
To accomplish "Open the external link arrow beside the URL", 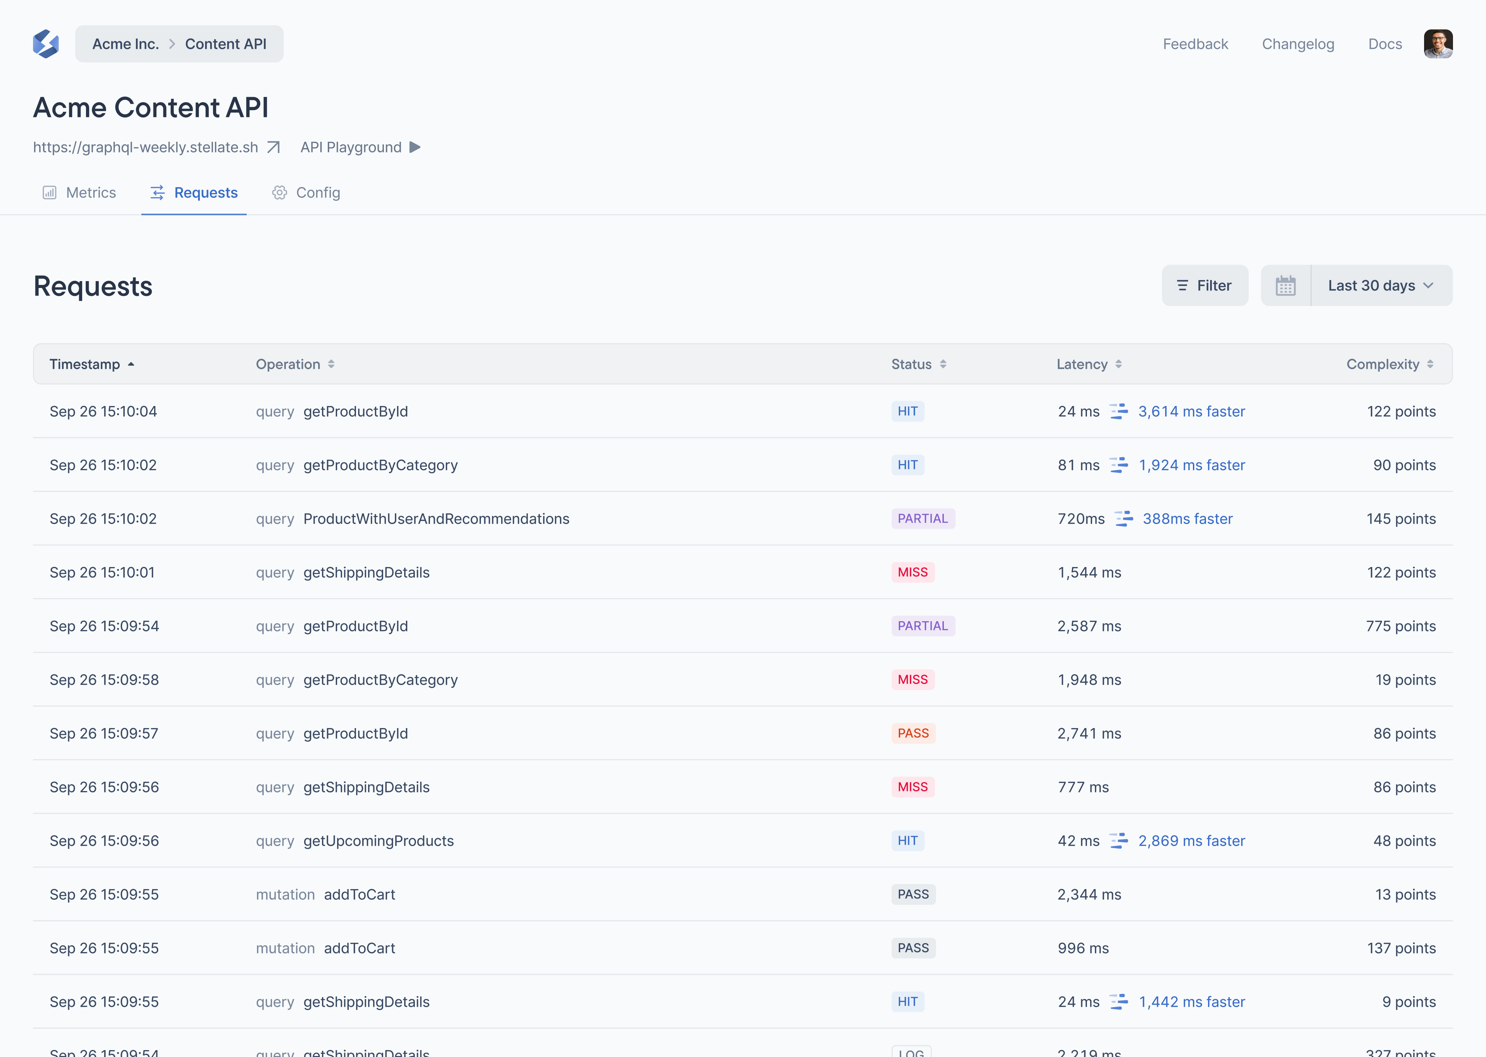I will click(274, 147).
